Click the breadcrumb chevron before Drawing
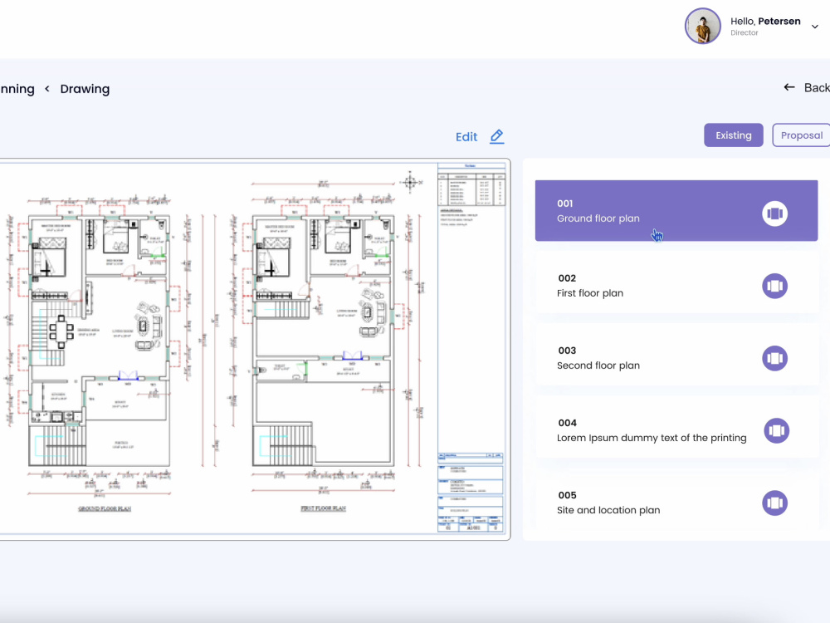The image size is (830, 623). pos(47,89)
